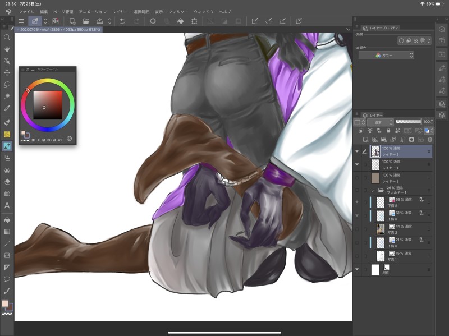This screenshot has width=449, height=336.
Task: Open the フィルター menu
Action: coord(178,12)
